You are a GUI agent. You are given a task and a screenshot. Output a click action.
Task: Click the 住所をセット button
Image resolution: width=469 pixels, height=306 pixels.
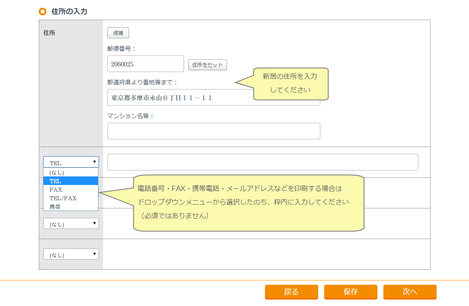pyautogui.click(x=207, y=65)
